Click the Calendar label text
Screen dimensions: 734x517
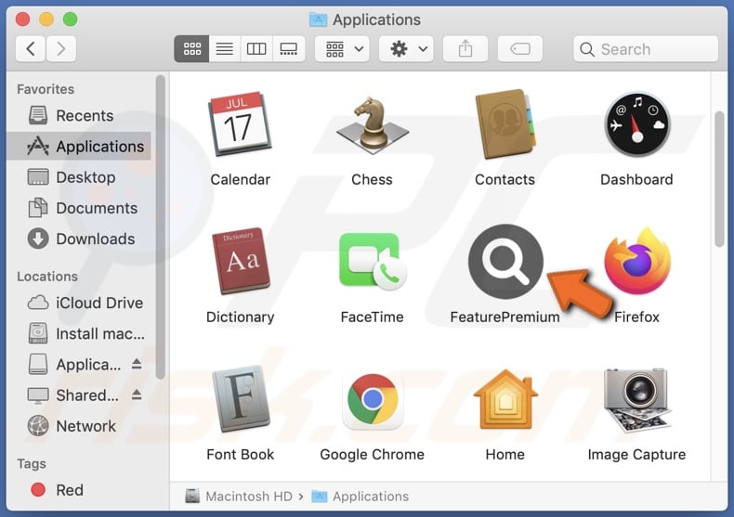(240, 179)
